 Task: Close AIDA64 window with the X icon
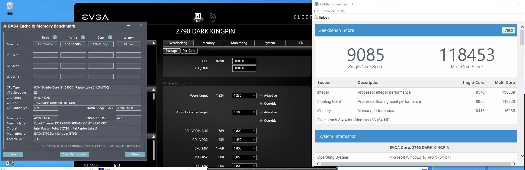[x=141, y=25]
